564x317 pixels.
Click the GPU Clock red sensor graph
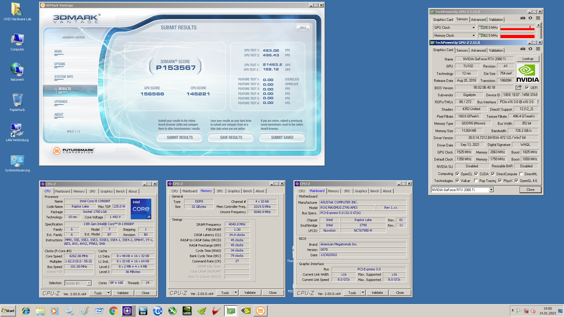pos(517,28)
